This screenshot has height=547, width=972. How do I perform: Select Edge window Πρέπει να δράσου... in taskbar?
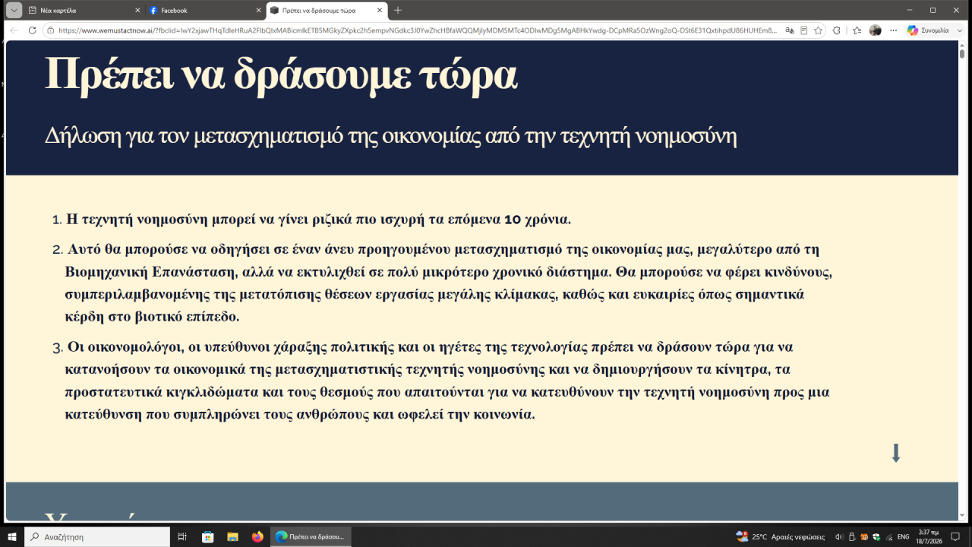coord(311,536)
